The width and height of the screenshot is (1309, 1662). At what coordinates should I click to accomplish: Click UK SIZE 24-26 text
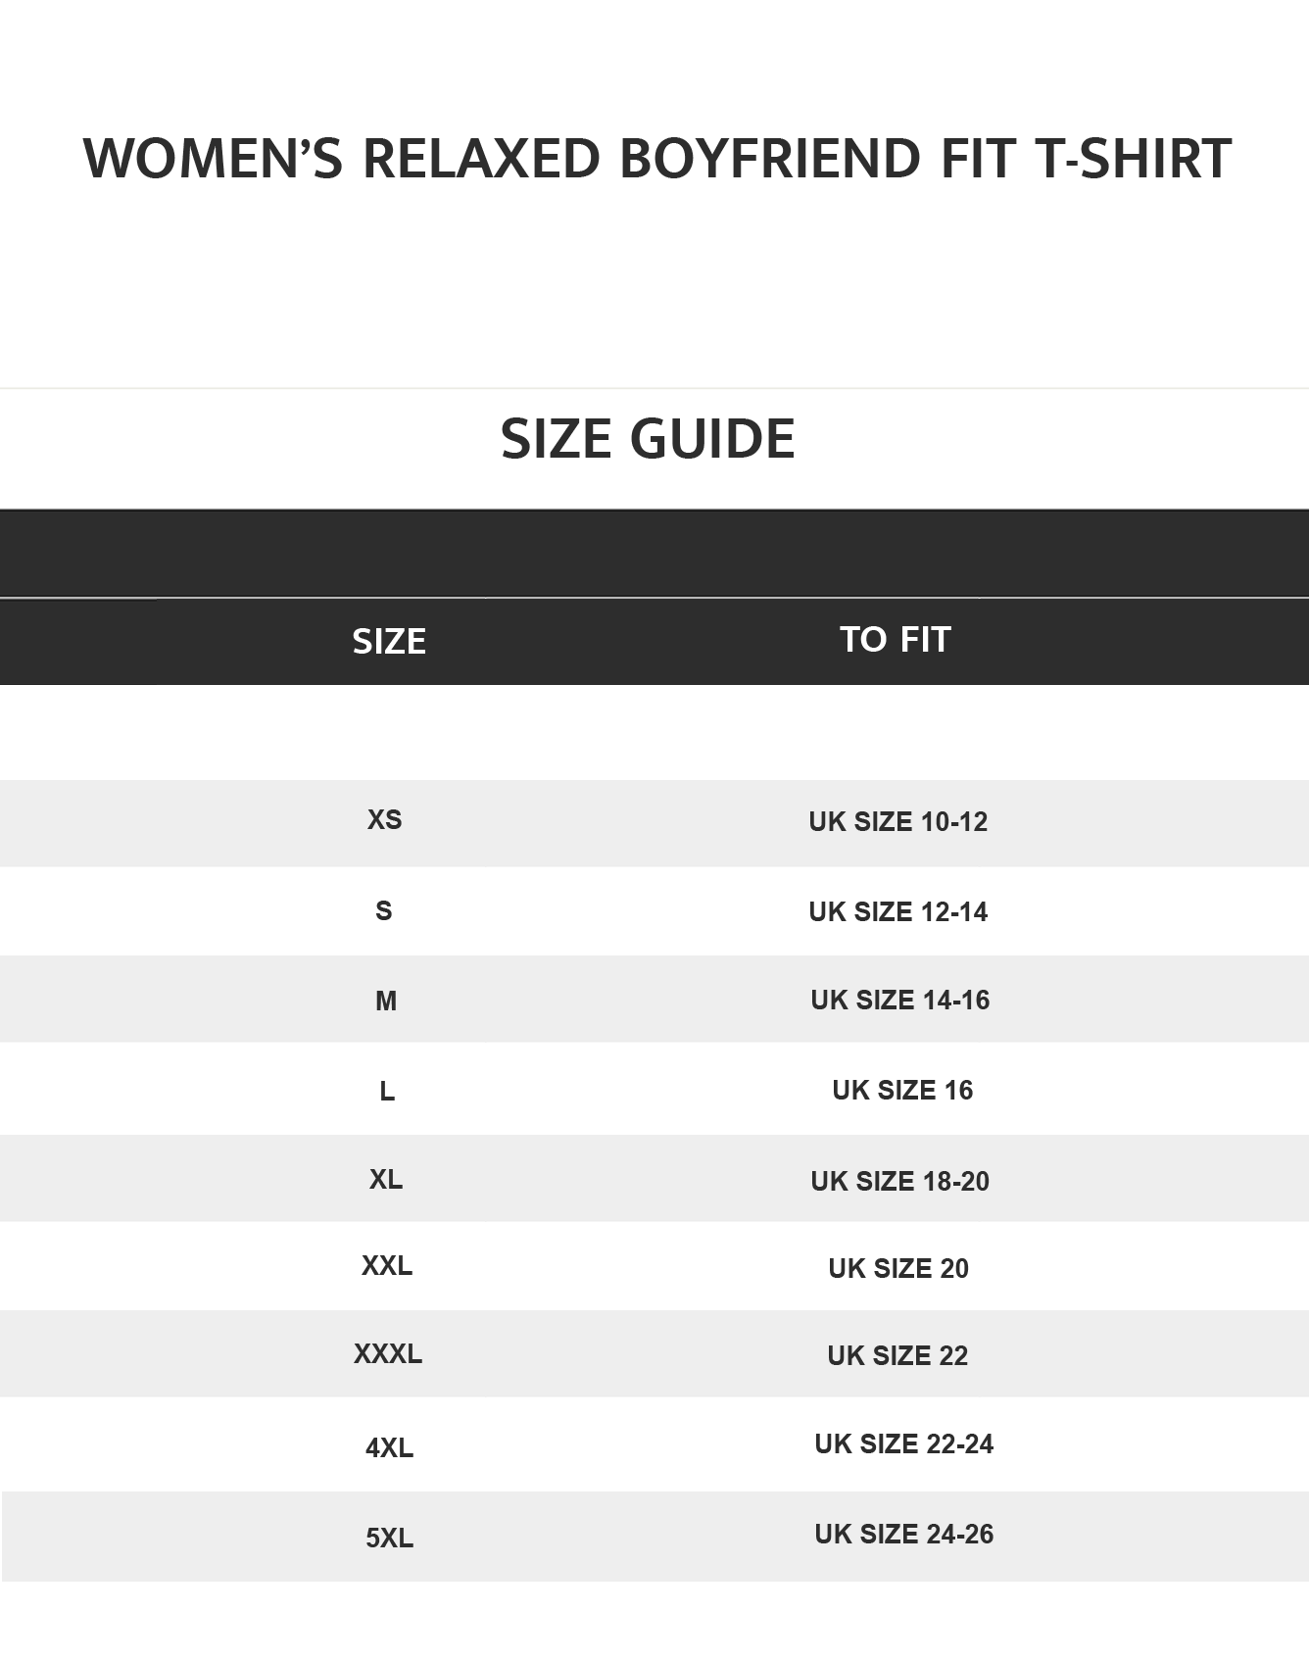[903, 1535]
